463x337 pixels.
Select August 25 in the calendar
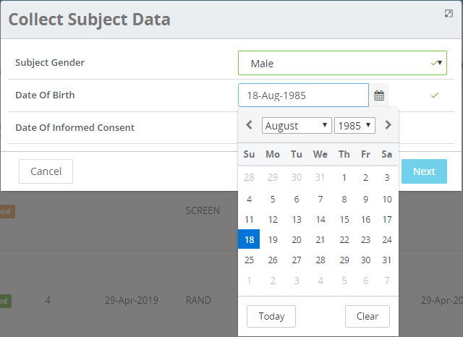coord(249,260)
